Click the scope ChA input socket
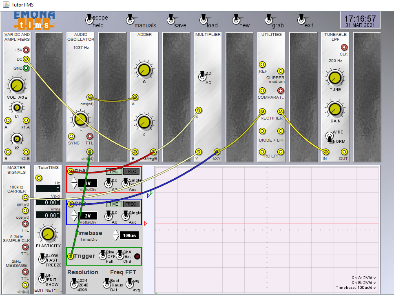The height and width of the screenshot is (295, 394). [71, 172]
